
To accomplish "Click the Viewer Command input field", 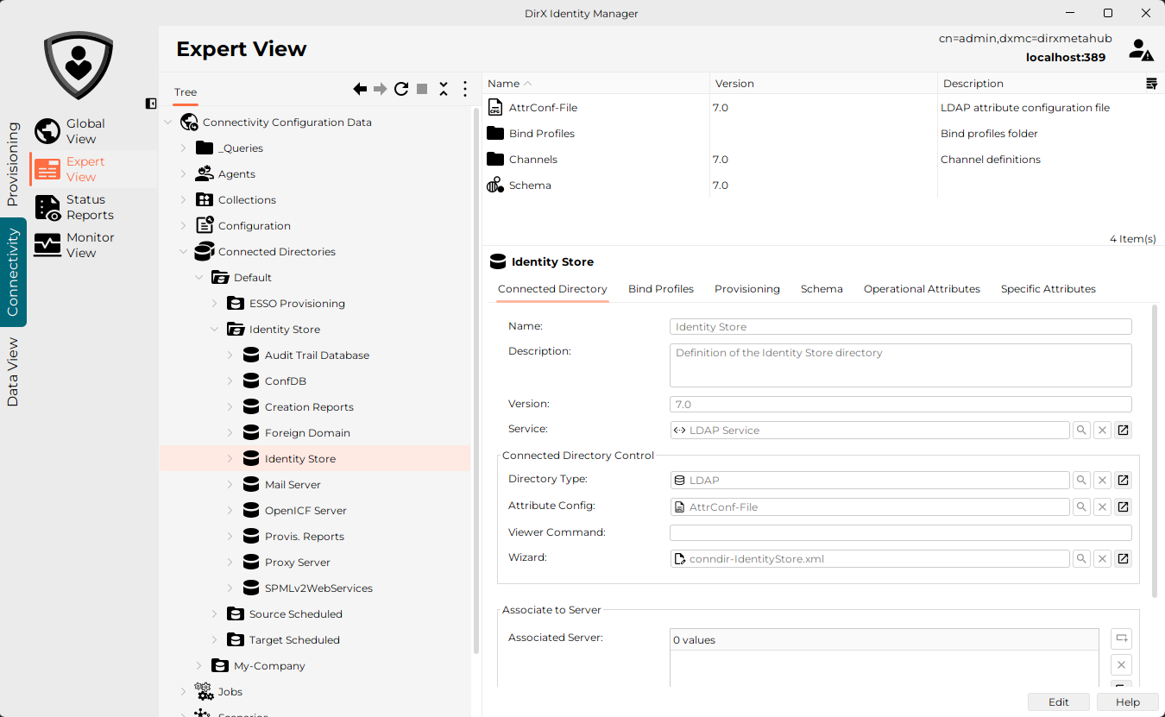I will pos(900,533).
